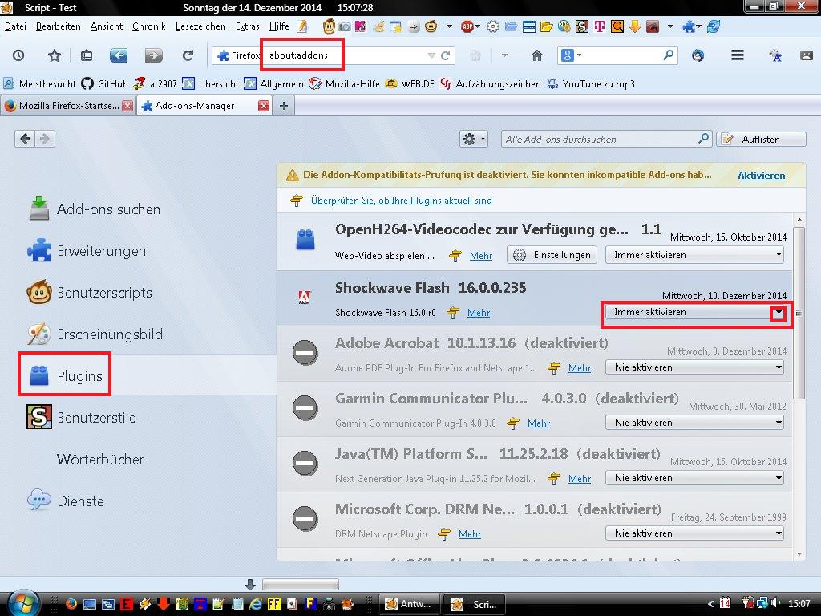Screen dimensions: 821x616
Task: Open OpenH264 'Immer aktivieren' dropdown
Action: coord(694,255)
